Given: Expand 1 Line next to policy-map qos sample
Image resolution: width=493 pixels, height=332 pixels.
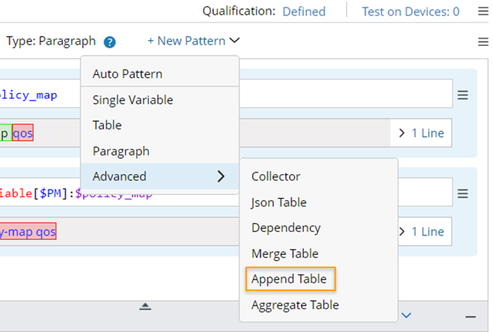Looking at the screenshot, I should (421, 232).
